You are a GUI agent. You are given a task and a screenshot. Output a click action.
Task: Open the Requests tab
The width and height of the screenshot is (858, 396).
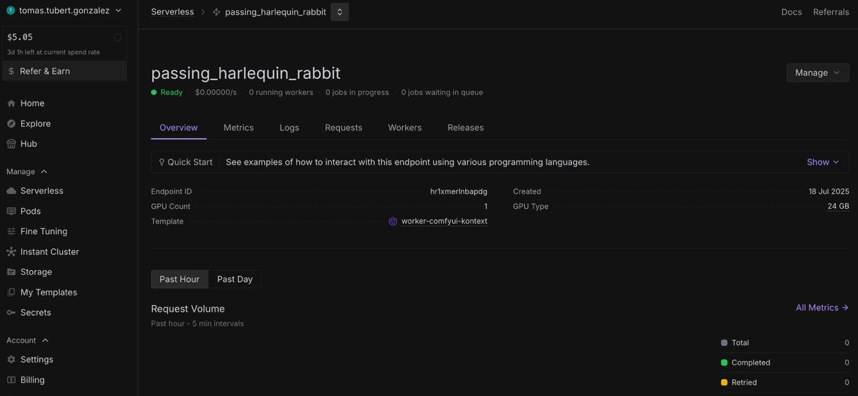pyautogui.click(x=344, y=128)
